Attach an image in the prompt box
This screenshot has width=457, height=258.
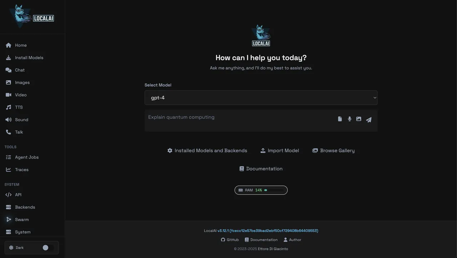click(359, 119)
